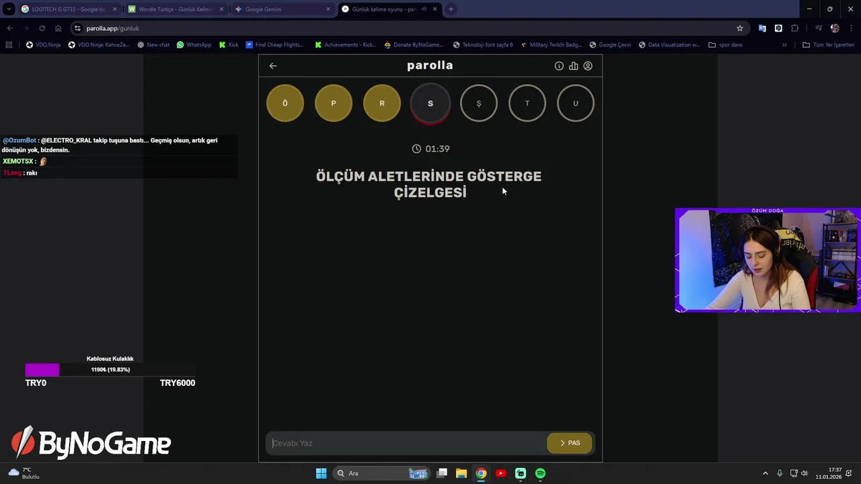Expand the hidden bookmarks chevron
The height and width of the screenshot is (484, 861).
pyautogui.click(x=784, y=45)
